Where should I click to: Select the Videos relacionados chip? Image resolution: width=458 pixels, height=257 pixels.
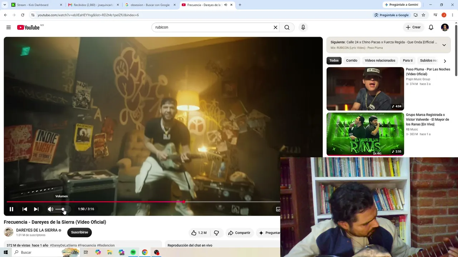pyautogui.click(x=380, y=61)
